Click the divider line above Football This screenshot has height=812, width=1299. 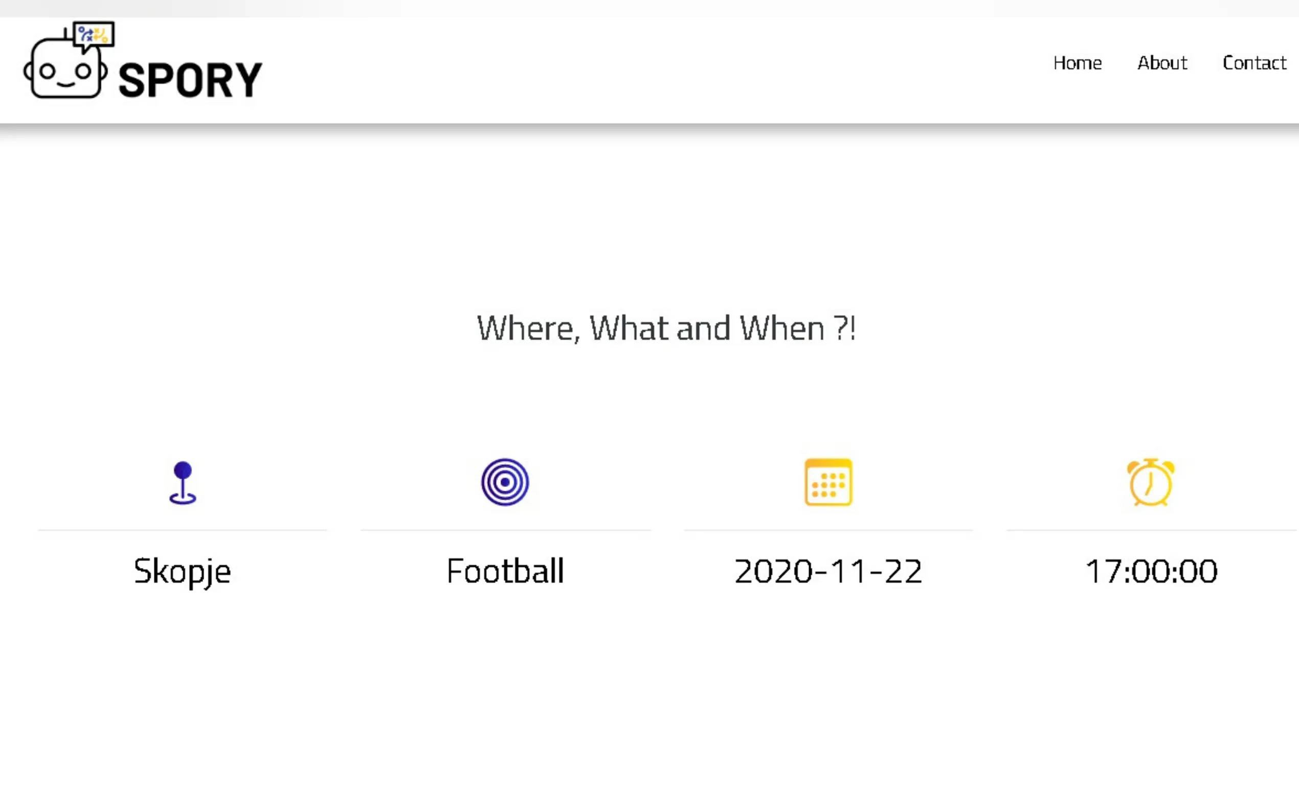coord(505,530)
